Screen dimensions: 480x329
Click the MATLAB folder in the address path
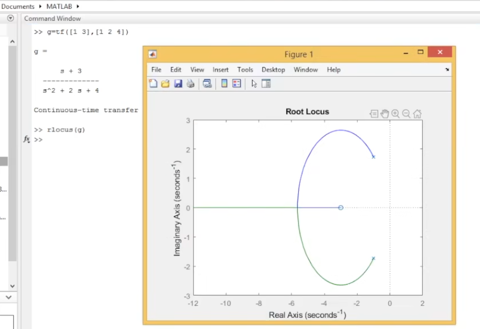pyautogui.click(x=59, y=6)
